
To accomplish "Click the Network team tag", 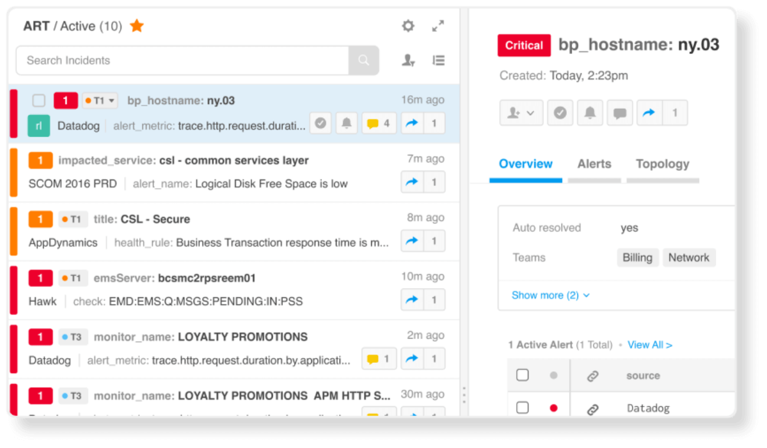I will click(689, 258).
